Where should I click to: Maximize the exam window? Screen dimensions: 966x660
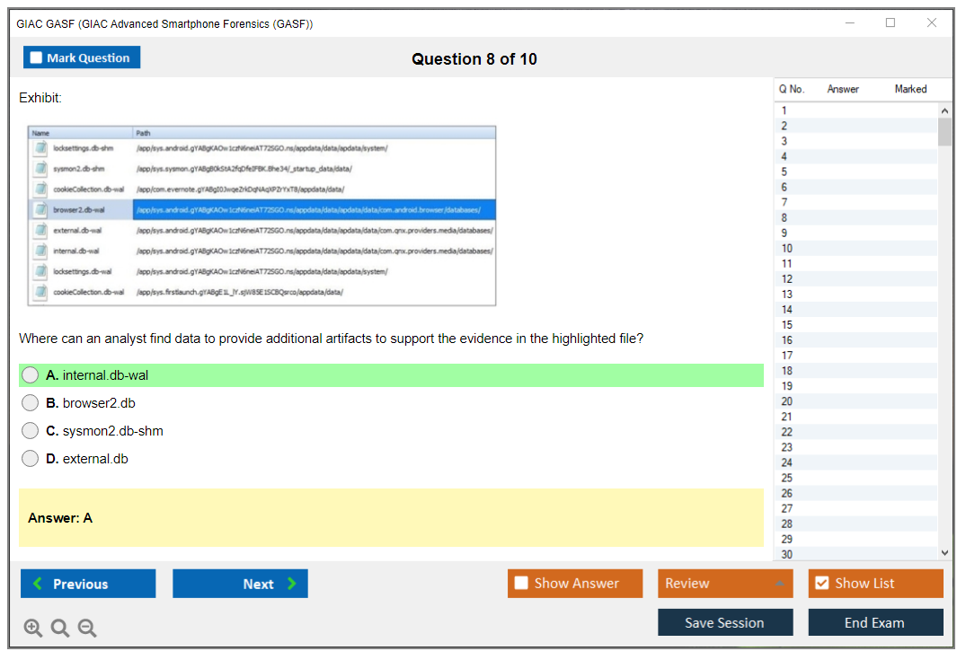[890, 23]
